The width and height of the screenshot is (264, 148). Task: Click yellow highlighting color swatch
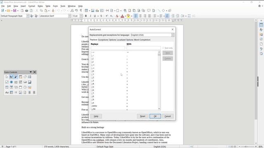[x=128, y=16]
